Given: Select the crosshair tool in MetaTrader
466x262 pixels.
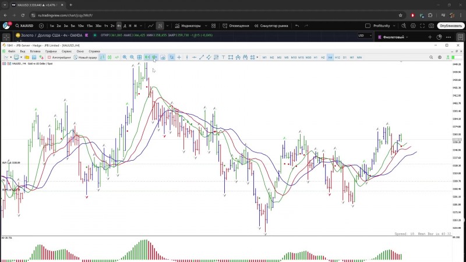Looking at the screenshot, I should pyautogui.click(x=179, y=57).
